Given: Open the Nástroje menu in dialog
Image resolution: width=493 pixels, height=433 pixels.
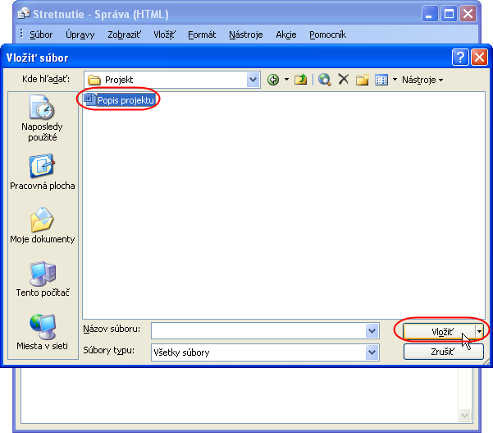Looking at the screenshot, I should 422,80.
